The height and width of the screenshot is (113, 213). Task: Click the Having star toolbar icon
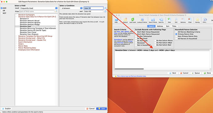coord(197,20)
